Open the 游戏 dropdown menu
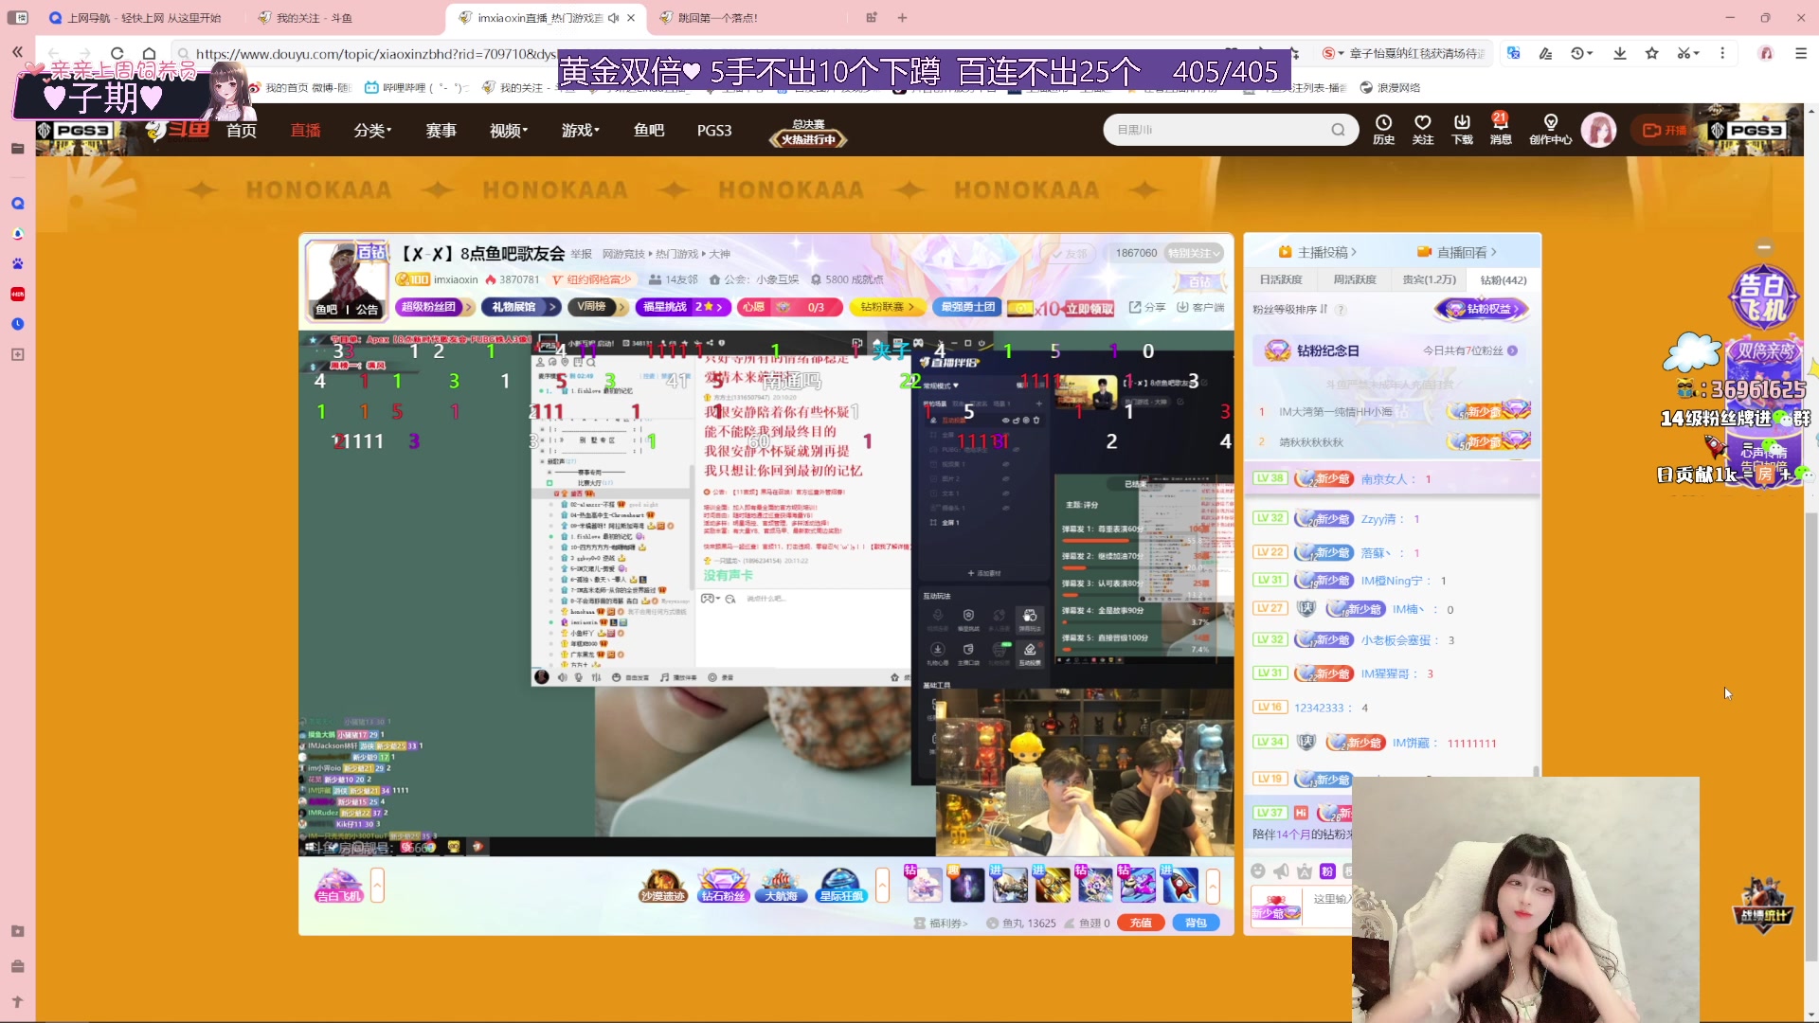The image size is (1819, 1023). tap(580, 130)
